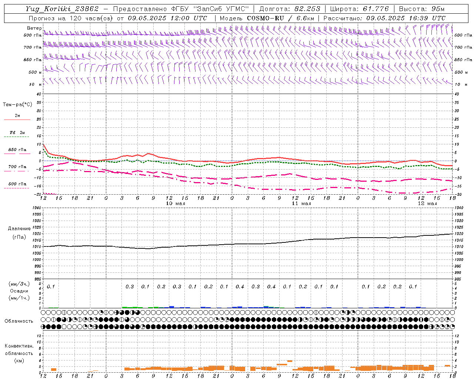Select the Тем-ра(°C) axis title
474x379 pixels.
coord(17,105)
